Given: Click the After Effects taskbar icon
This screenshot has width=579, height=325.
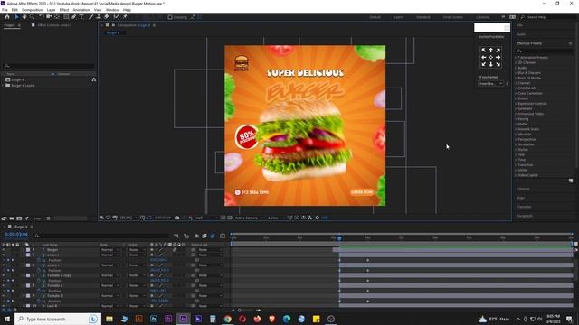Looking at the screenshot, I should pos(183,319).
